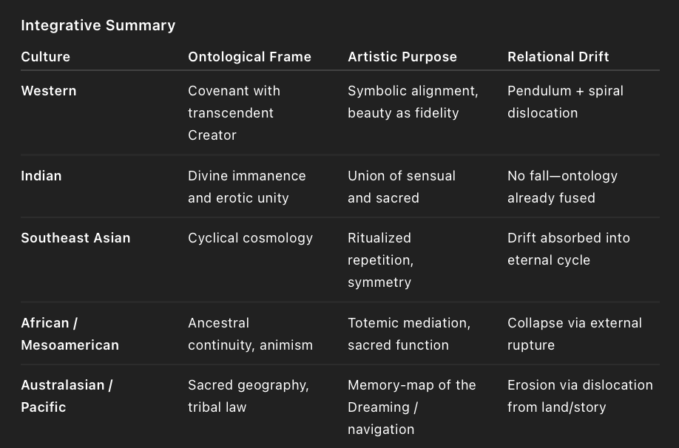
Task: Click the 'Covenant with transcendent Creator' cell
Action: 234,113
